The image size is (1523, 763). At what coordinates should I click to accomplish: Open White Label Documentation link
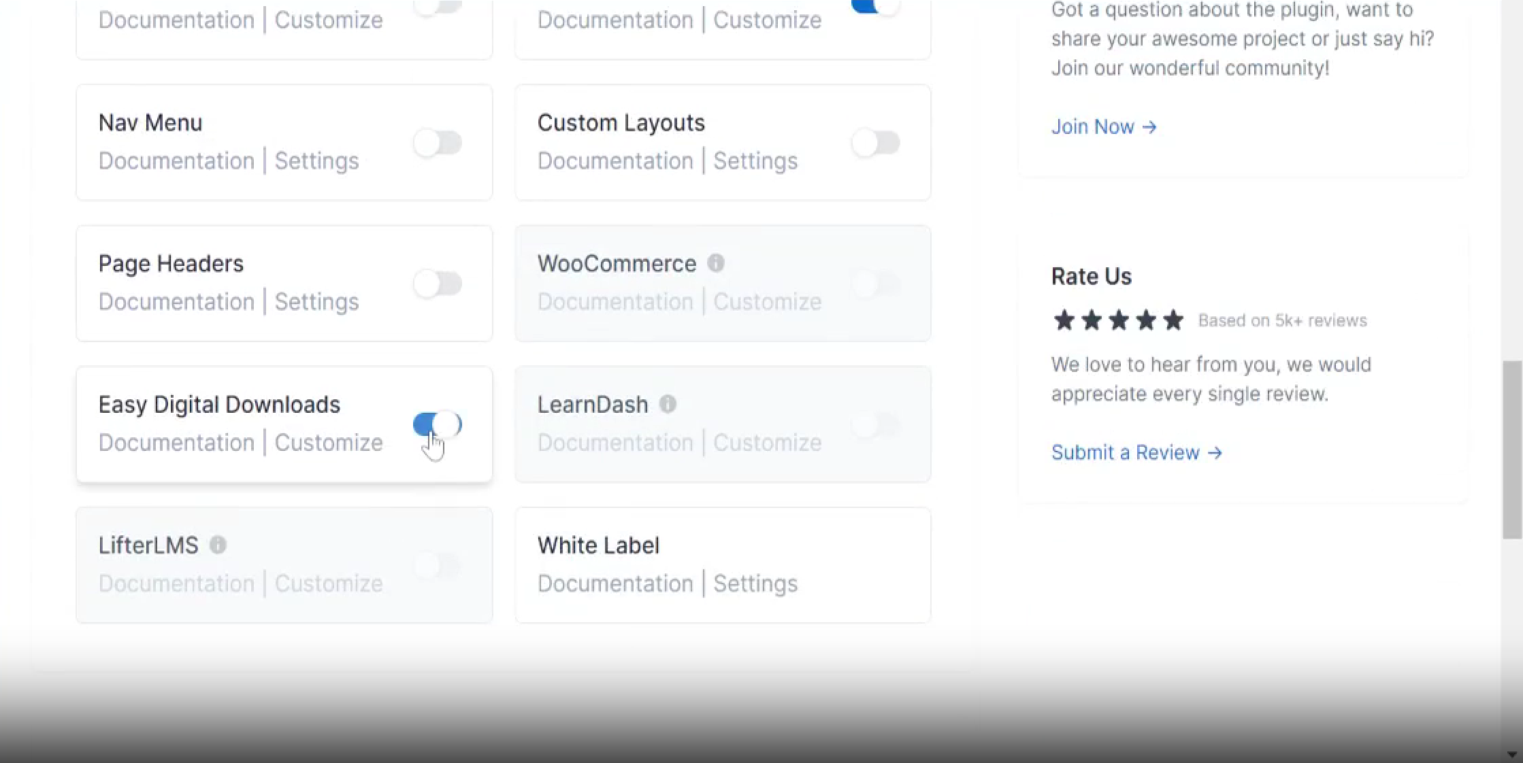coord(615,583)
